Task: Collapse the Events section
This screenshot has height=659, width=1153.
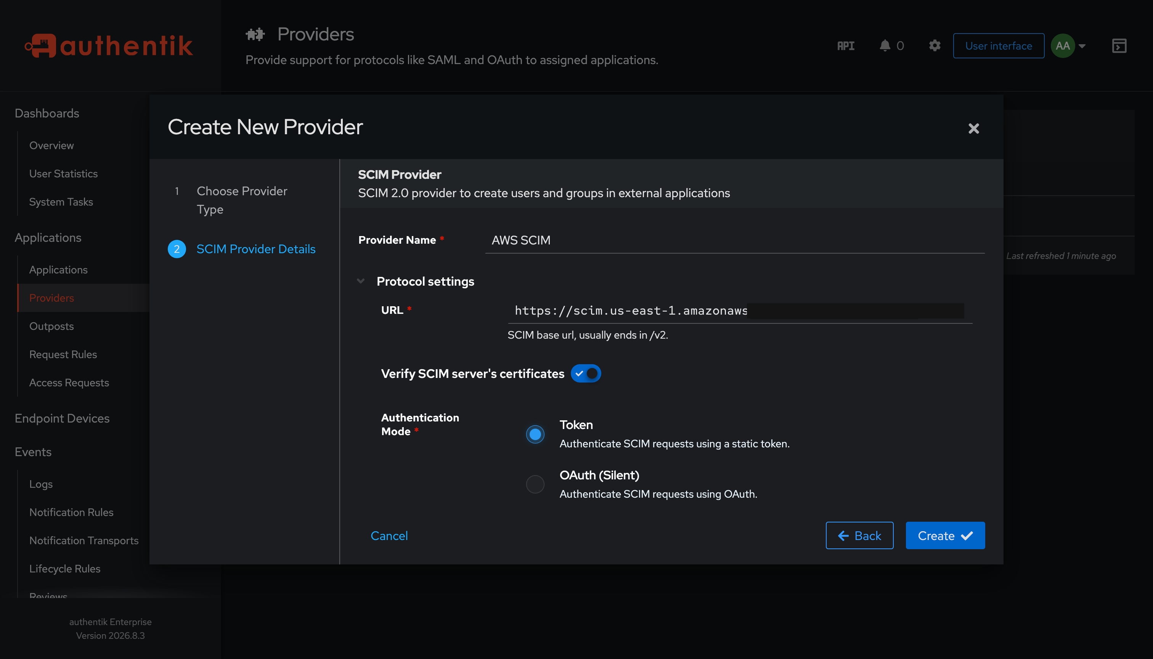Action: (33, 452)
